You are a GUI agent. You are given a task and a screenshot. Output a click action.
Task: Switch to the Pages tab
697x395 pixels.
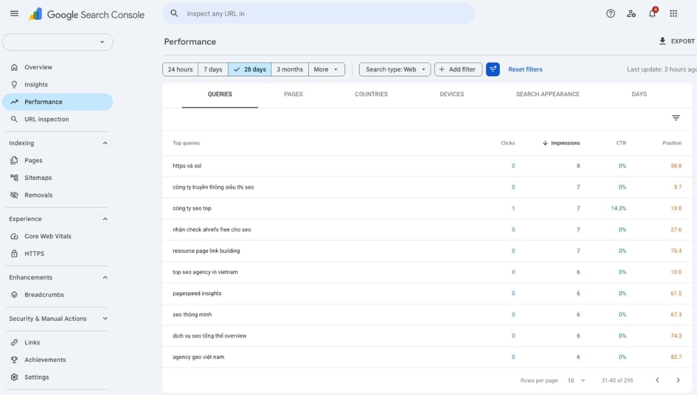coord(293,94)
